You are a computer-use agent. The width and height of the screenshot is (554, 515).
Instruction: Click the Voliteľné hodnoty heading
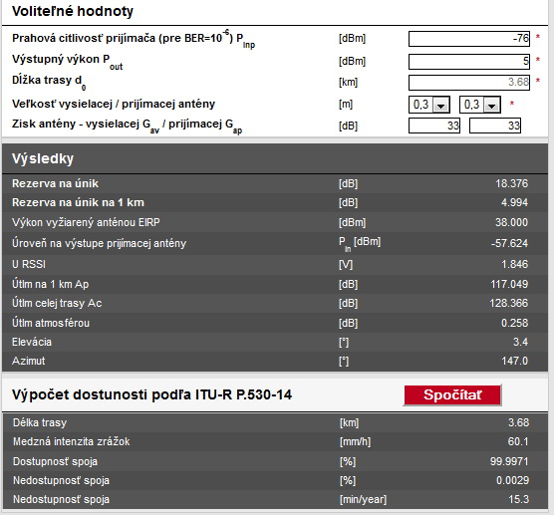pyautogui.click(x=73, y=11)
